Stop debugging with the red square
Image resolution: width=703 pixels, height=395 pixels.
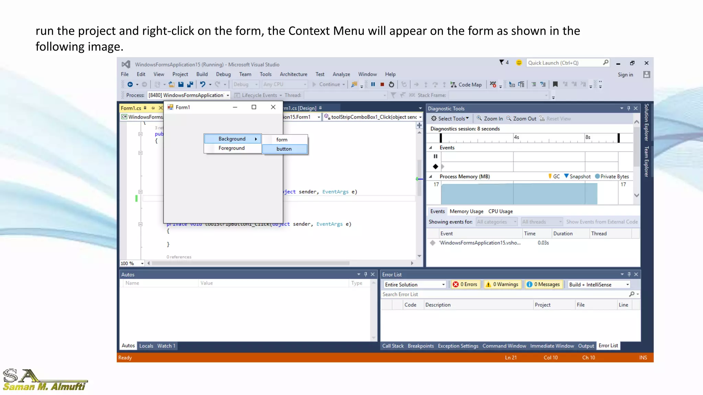click(x=382, y=84)
